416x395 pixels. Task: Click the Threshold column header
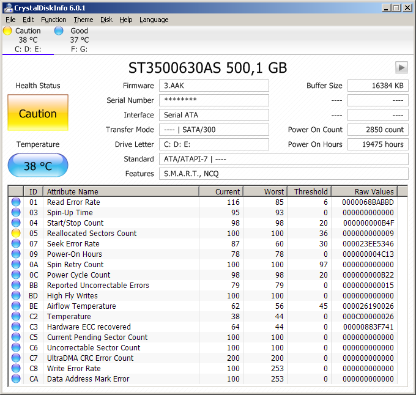coord(310,191)
